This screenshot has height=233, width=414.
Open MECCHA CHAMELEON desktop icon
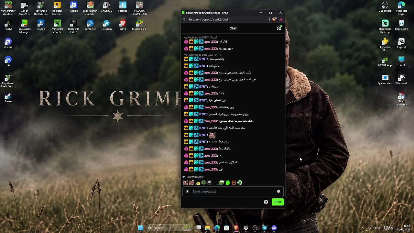139,8
